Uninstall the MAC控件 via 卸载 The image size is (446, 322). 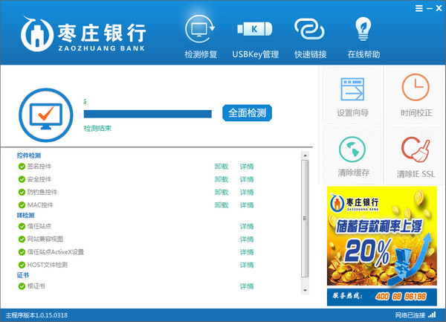pyautogui.click(x=222, y=205)
